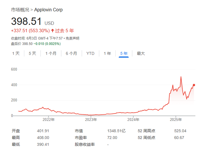Viewport: 203px width, 150px height.
Task: Click the Applovin Corp title text
Action: click(x=48, y=10)
